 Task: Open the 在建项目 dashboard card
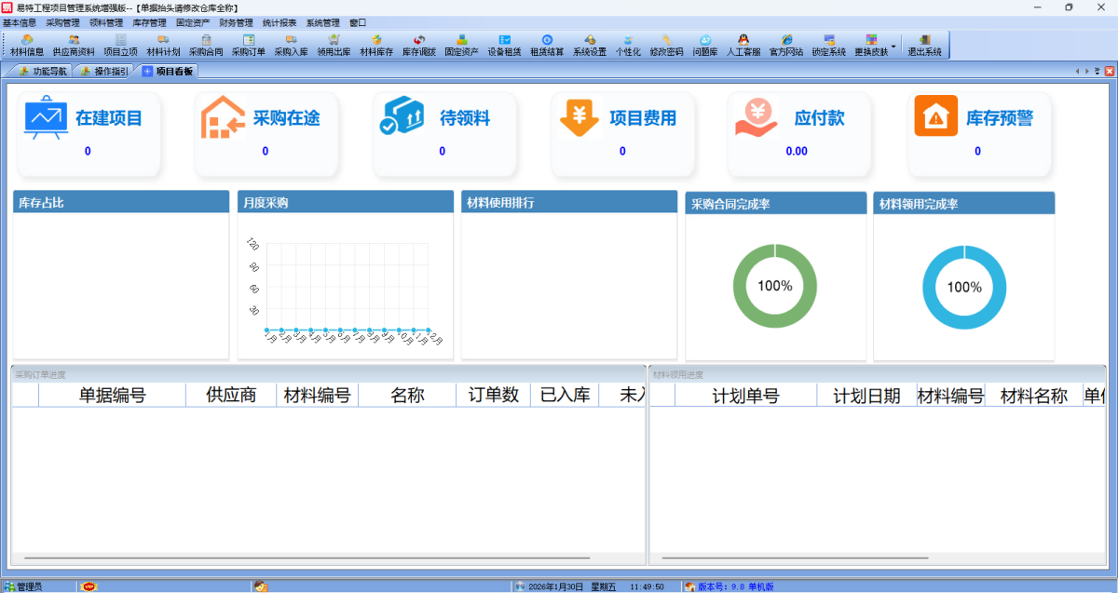click(x=89, y=133)
